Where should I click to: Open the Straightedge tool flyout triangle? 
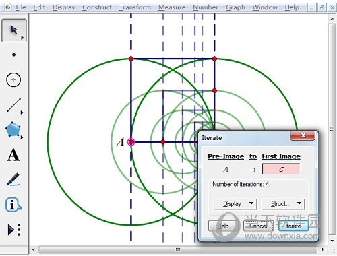tap(22, 113)
